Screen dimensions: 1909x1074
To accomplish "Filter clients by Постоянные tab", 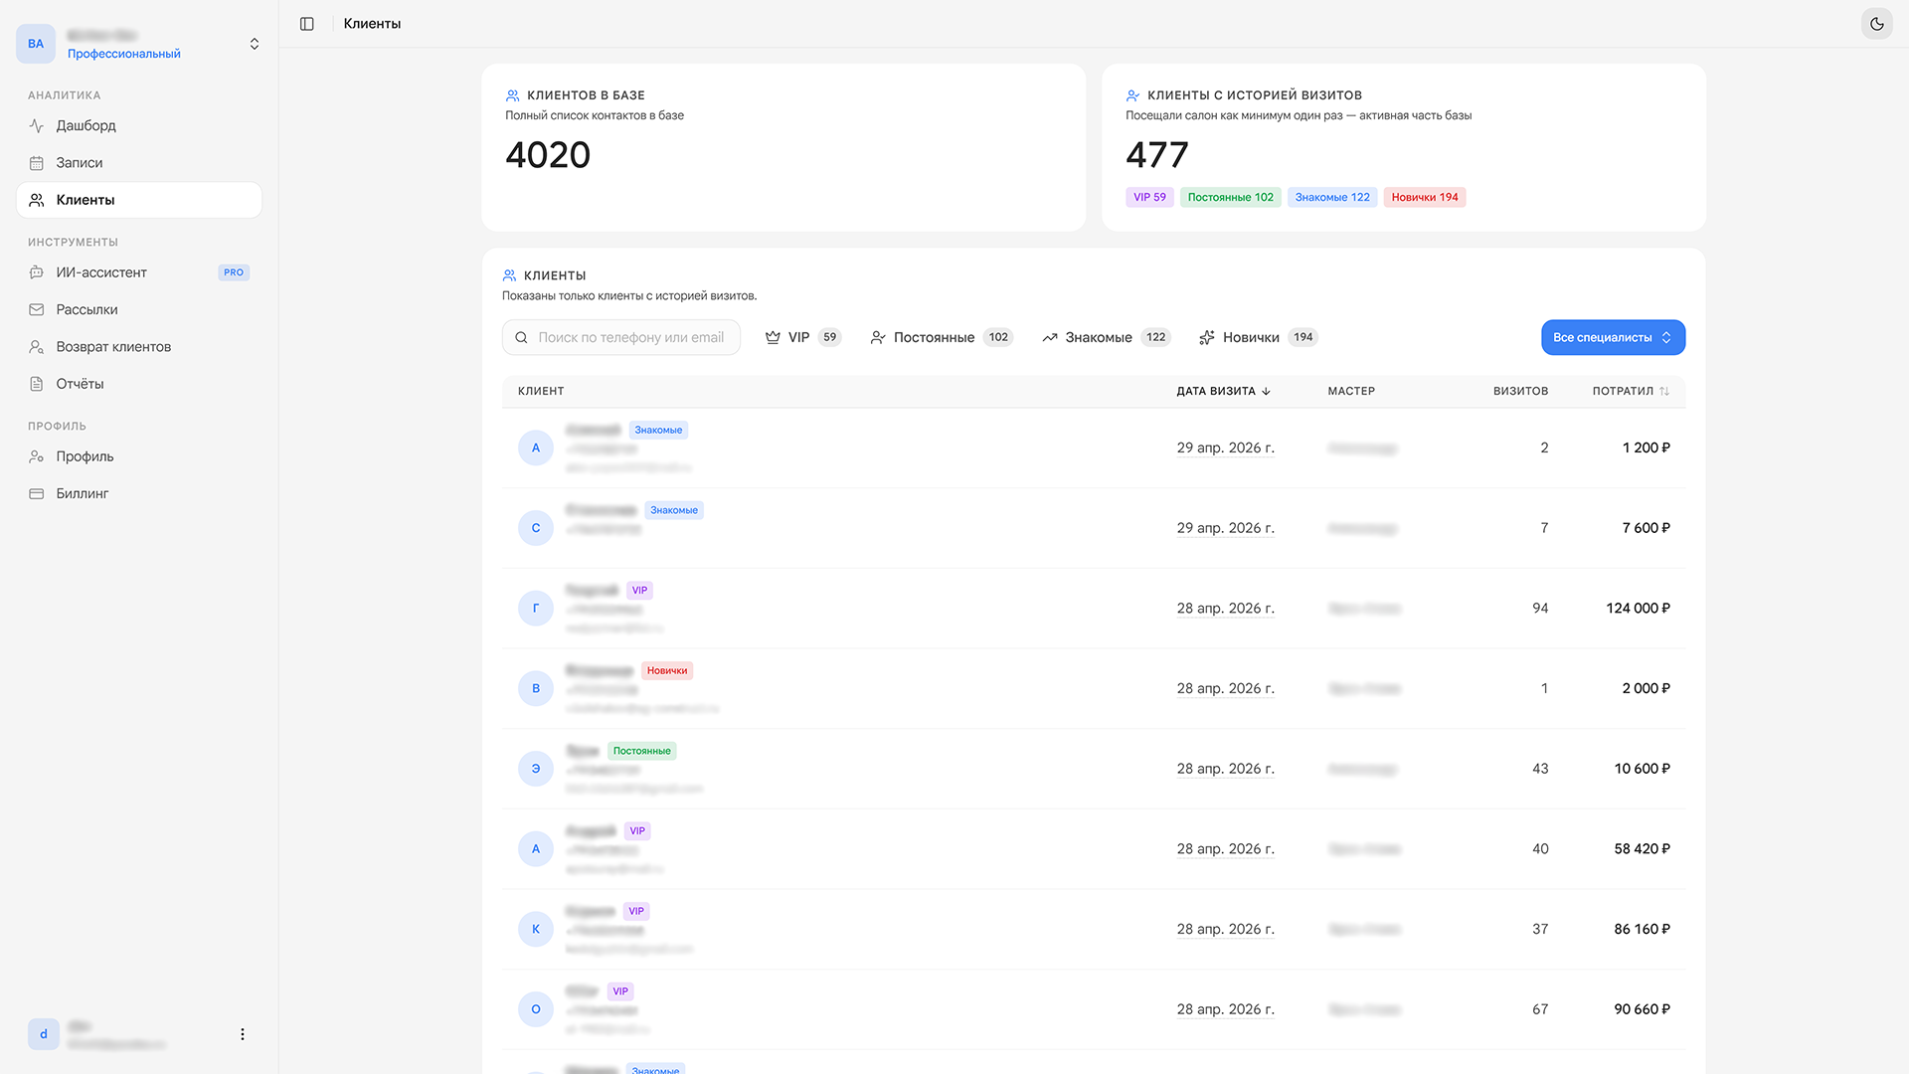I will [942, 337].
